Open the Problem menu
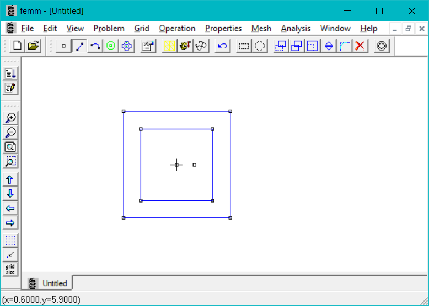 109,28
